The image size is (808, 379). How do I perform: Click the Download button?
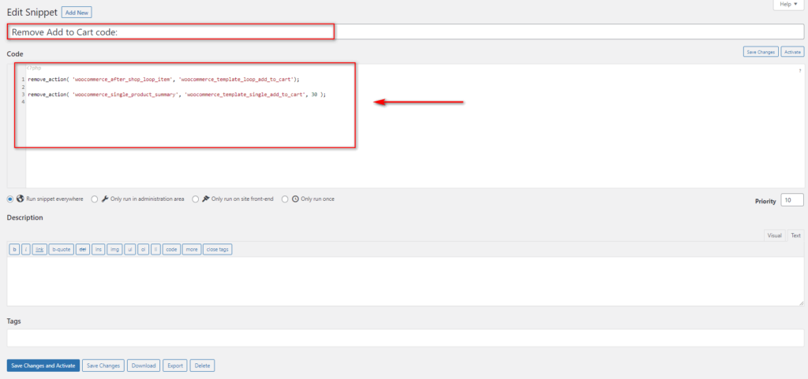(144, 366)
